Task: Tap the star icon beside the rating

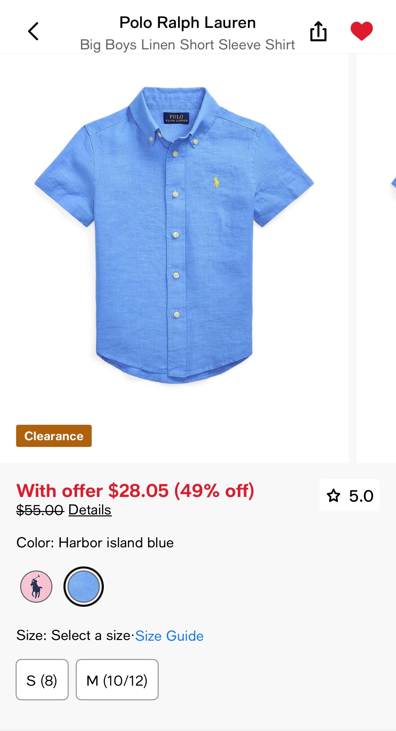Action: pyautogui.click(x=333, y=496)
